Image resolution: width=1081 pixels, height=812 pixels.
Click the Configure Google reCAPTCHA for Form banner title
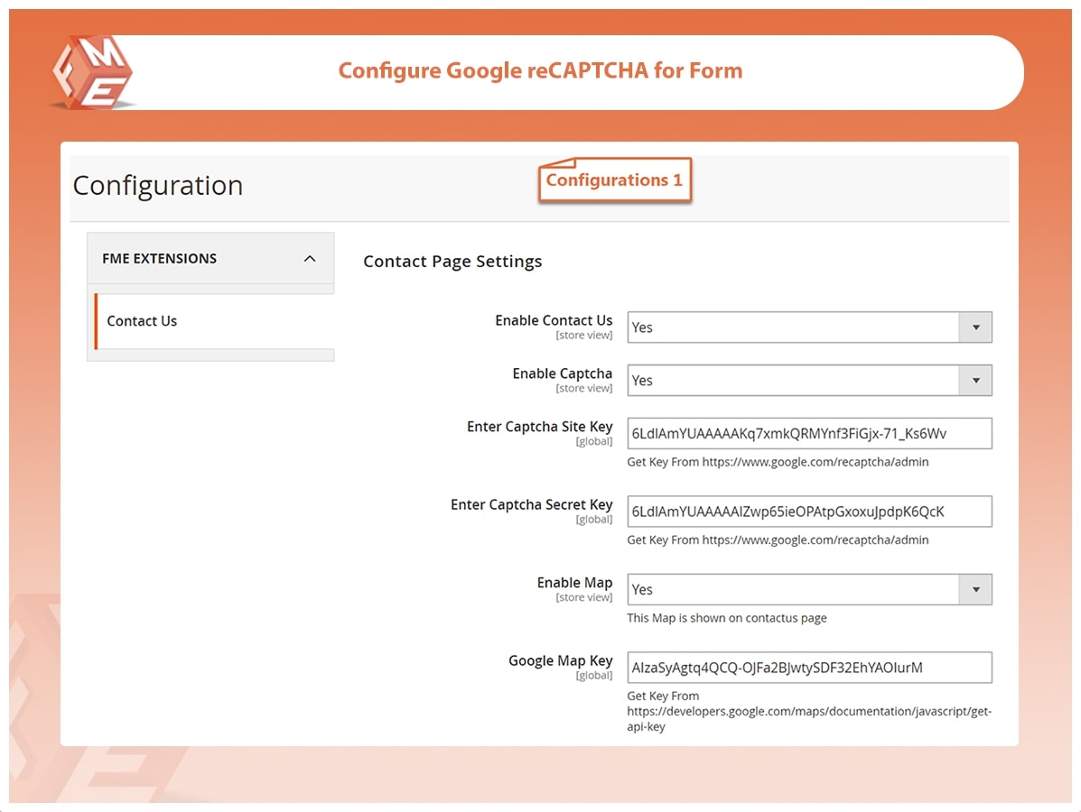click(x=540, y=71)
